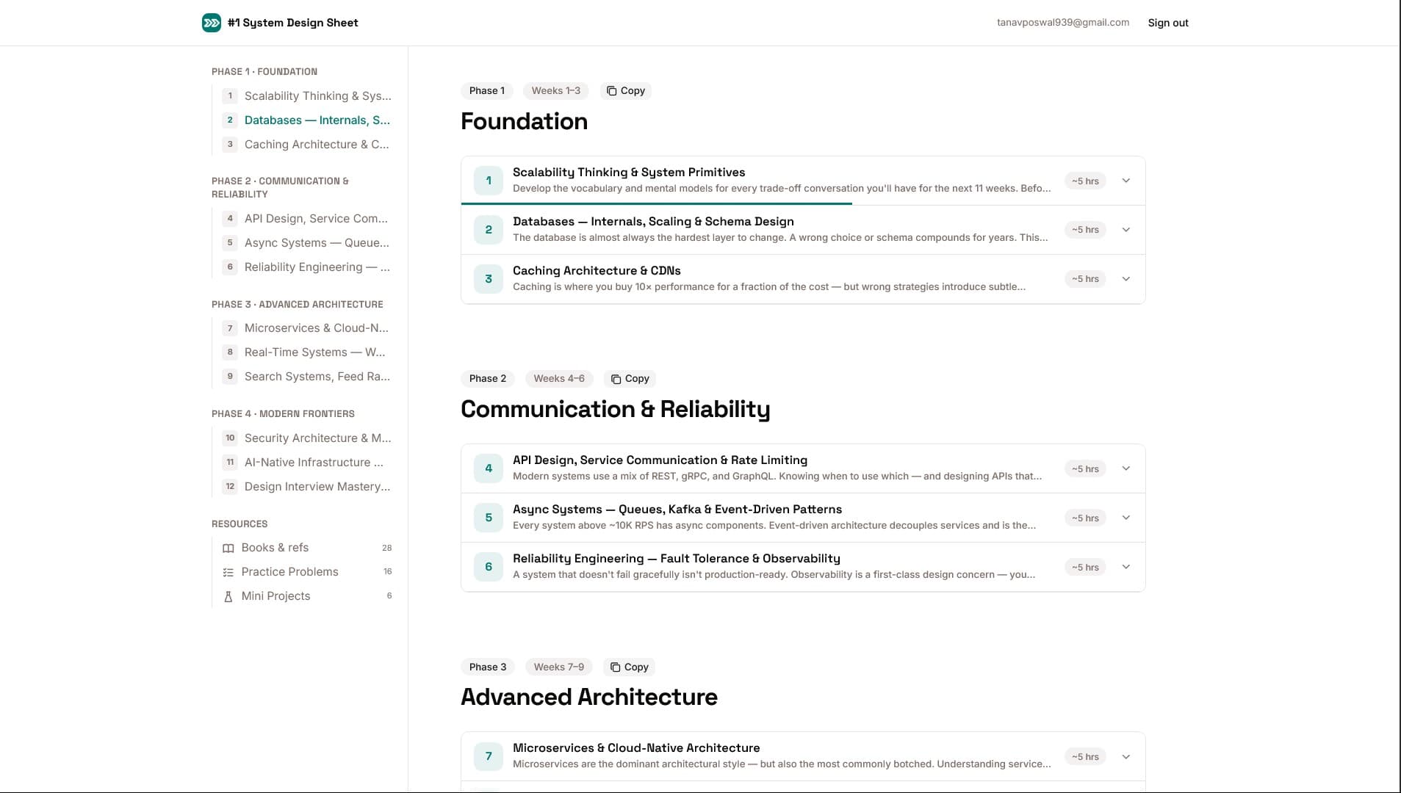This screenshot has height=793, width=1401.
Task: Click numbered badge 6 on Reliability Engineering card
Action: click(x=489, y=567)
